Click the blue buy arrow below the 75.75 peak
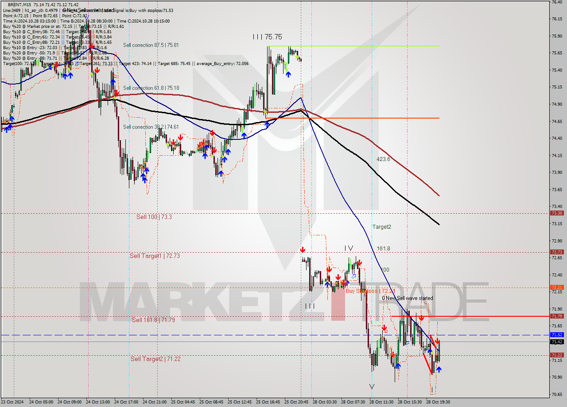567x407 pixels. [288, 74]
